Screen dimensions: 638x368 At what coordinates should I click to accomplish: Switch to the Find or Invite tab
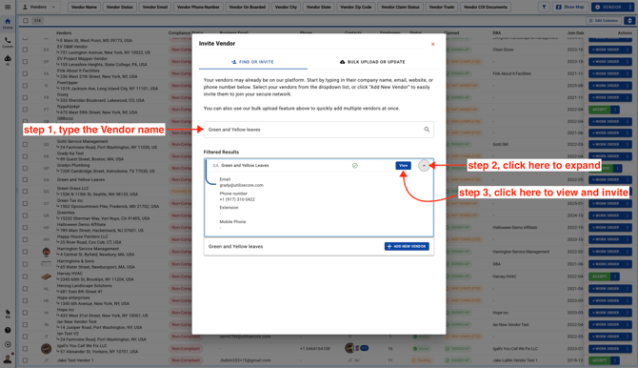coord(253,62)
